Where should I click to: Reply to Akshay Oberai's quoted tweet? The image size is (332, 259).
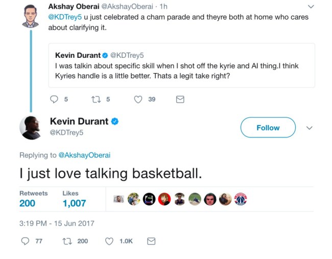click(x=54, y=100)
